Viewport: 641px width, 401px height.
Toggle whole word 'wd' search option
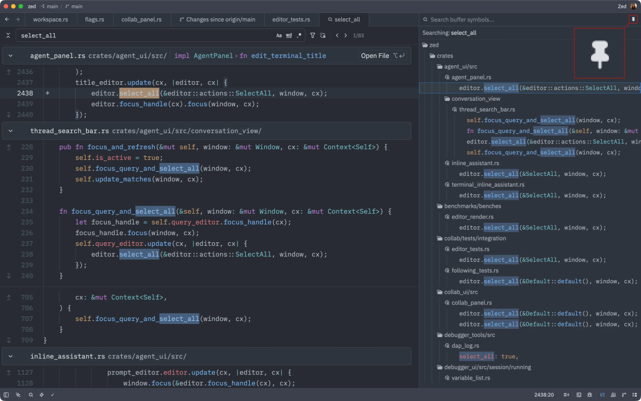click(288, 36)
